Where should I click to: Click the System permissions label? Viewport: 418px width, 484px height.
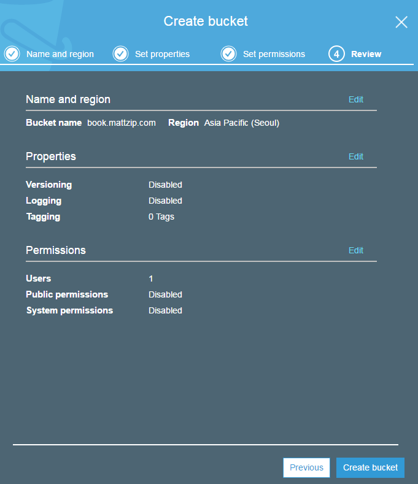click(x=69, y=310)
